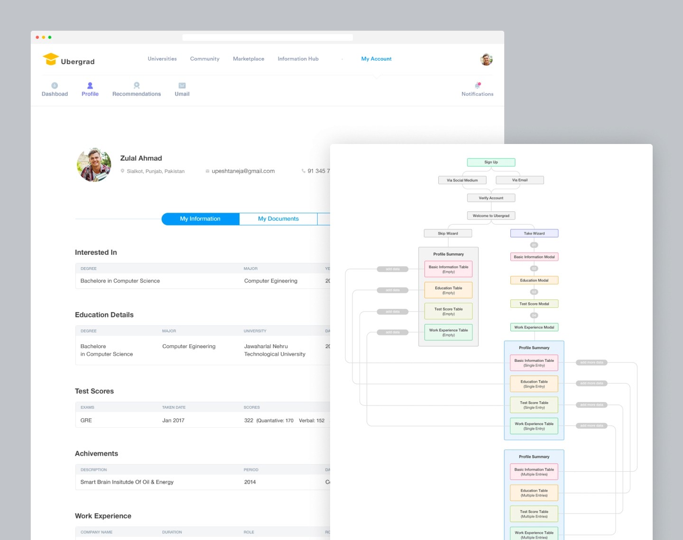Select the Via Social Medium flowchart node
The width and height of the screenshot is (683, 540).
(x=462, y=180)
